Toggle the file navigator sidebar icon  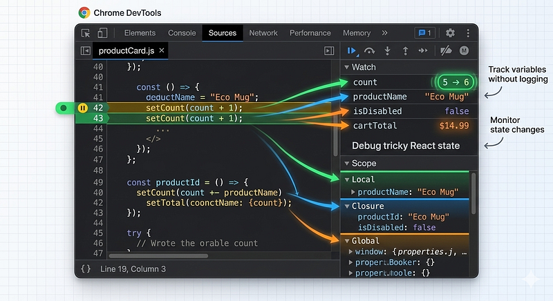click(85, 50)
